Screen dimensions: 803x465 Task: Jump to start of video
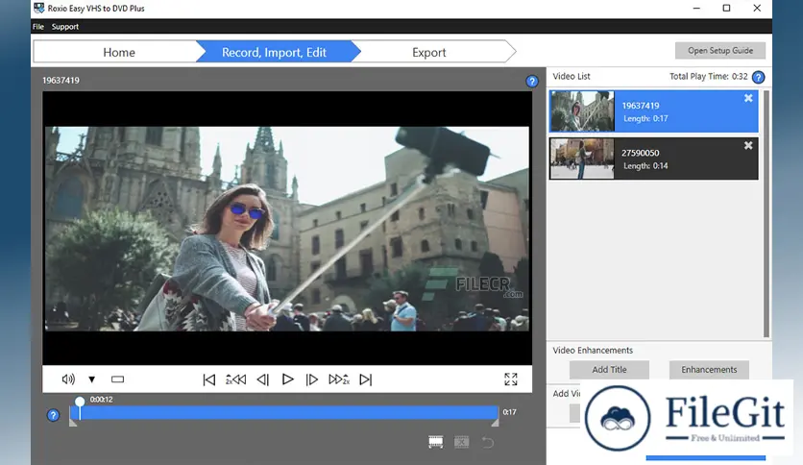(209, 379)
